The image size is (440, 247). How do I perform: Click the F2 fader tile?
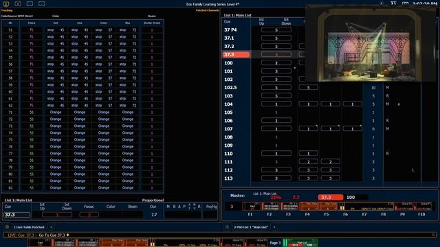(271, 207)
